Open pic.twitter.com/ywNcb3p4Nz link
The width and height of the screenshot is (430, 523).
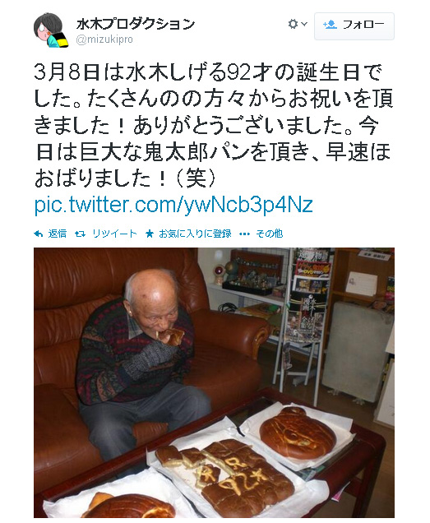[x=173, y=204]
